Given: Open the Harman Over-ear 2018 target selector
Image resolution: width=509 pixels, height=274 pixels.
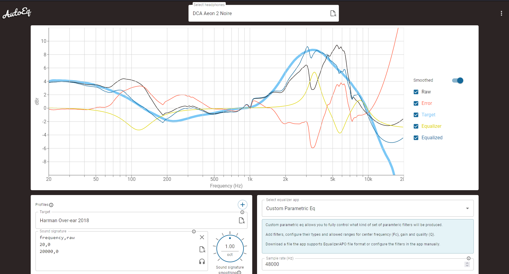Looking at the screenshot, I should coord(141,220).
